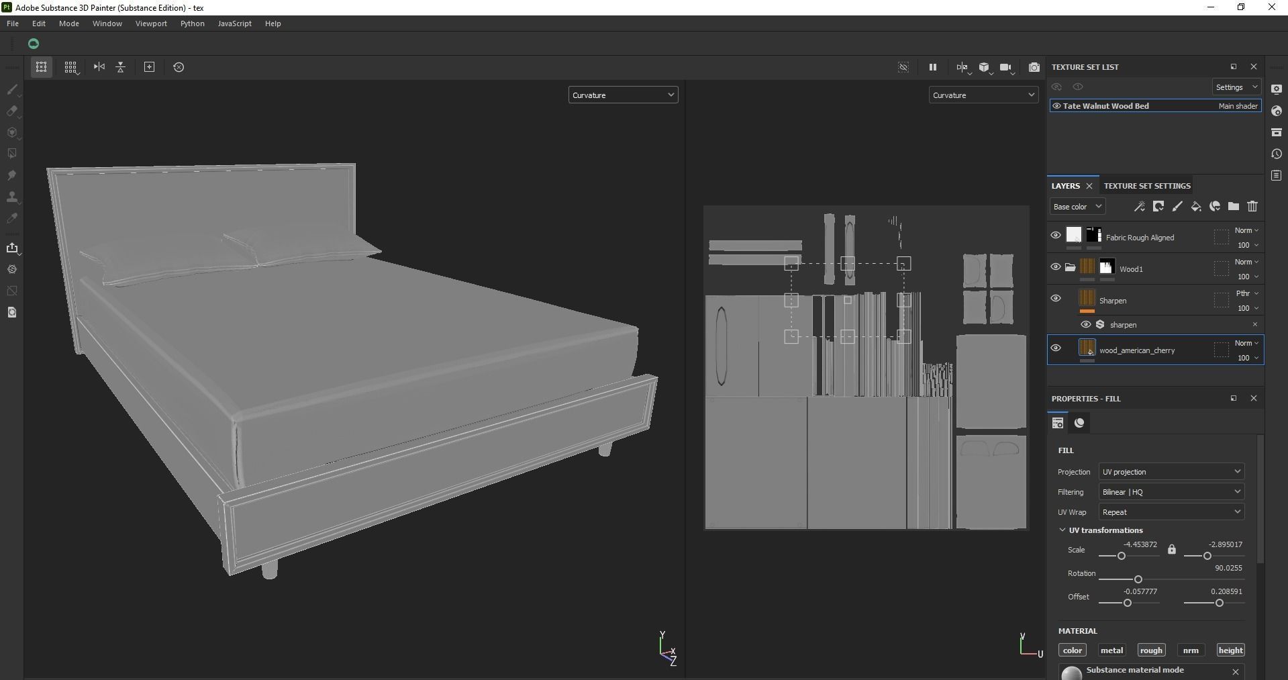Image resolution: width=1288 pixels, height=680 pixels.
Task: Click the reset view history icon
Action: pos(179,67)
